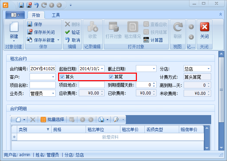Image resolution: width=227 pixels, height=161 pixels.
Task: Click the 项目地点 input field
Action: point(91,85)
